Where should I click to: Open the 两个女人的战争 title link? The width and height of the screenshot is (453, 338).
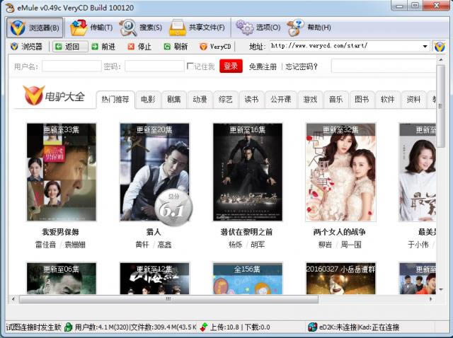coord(340,232)
